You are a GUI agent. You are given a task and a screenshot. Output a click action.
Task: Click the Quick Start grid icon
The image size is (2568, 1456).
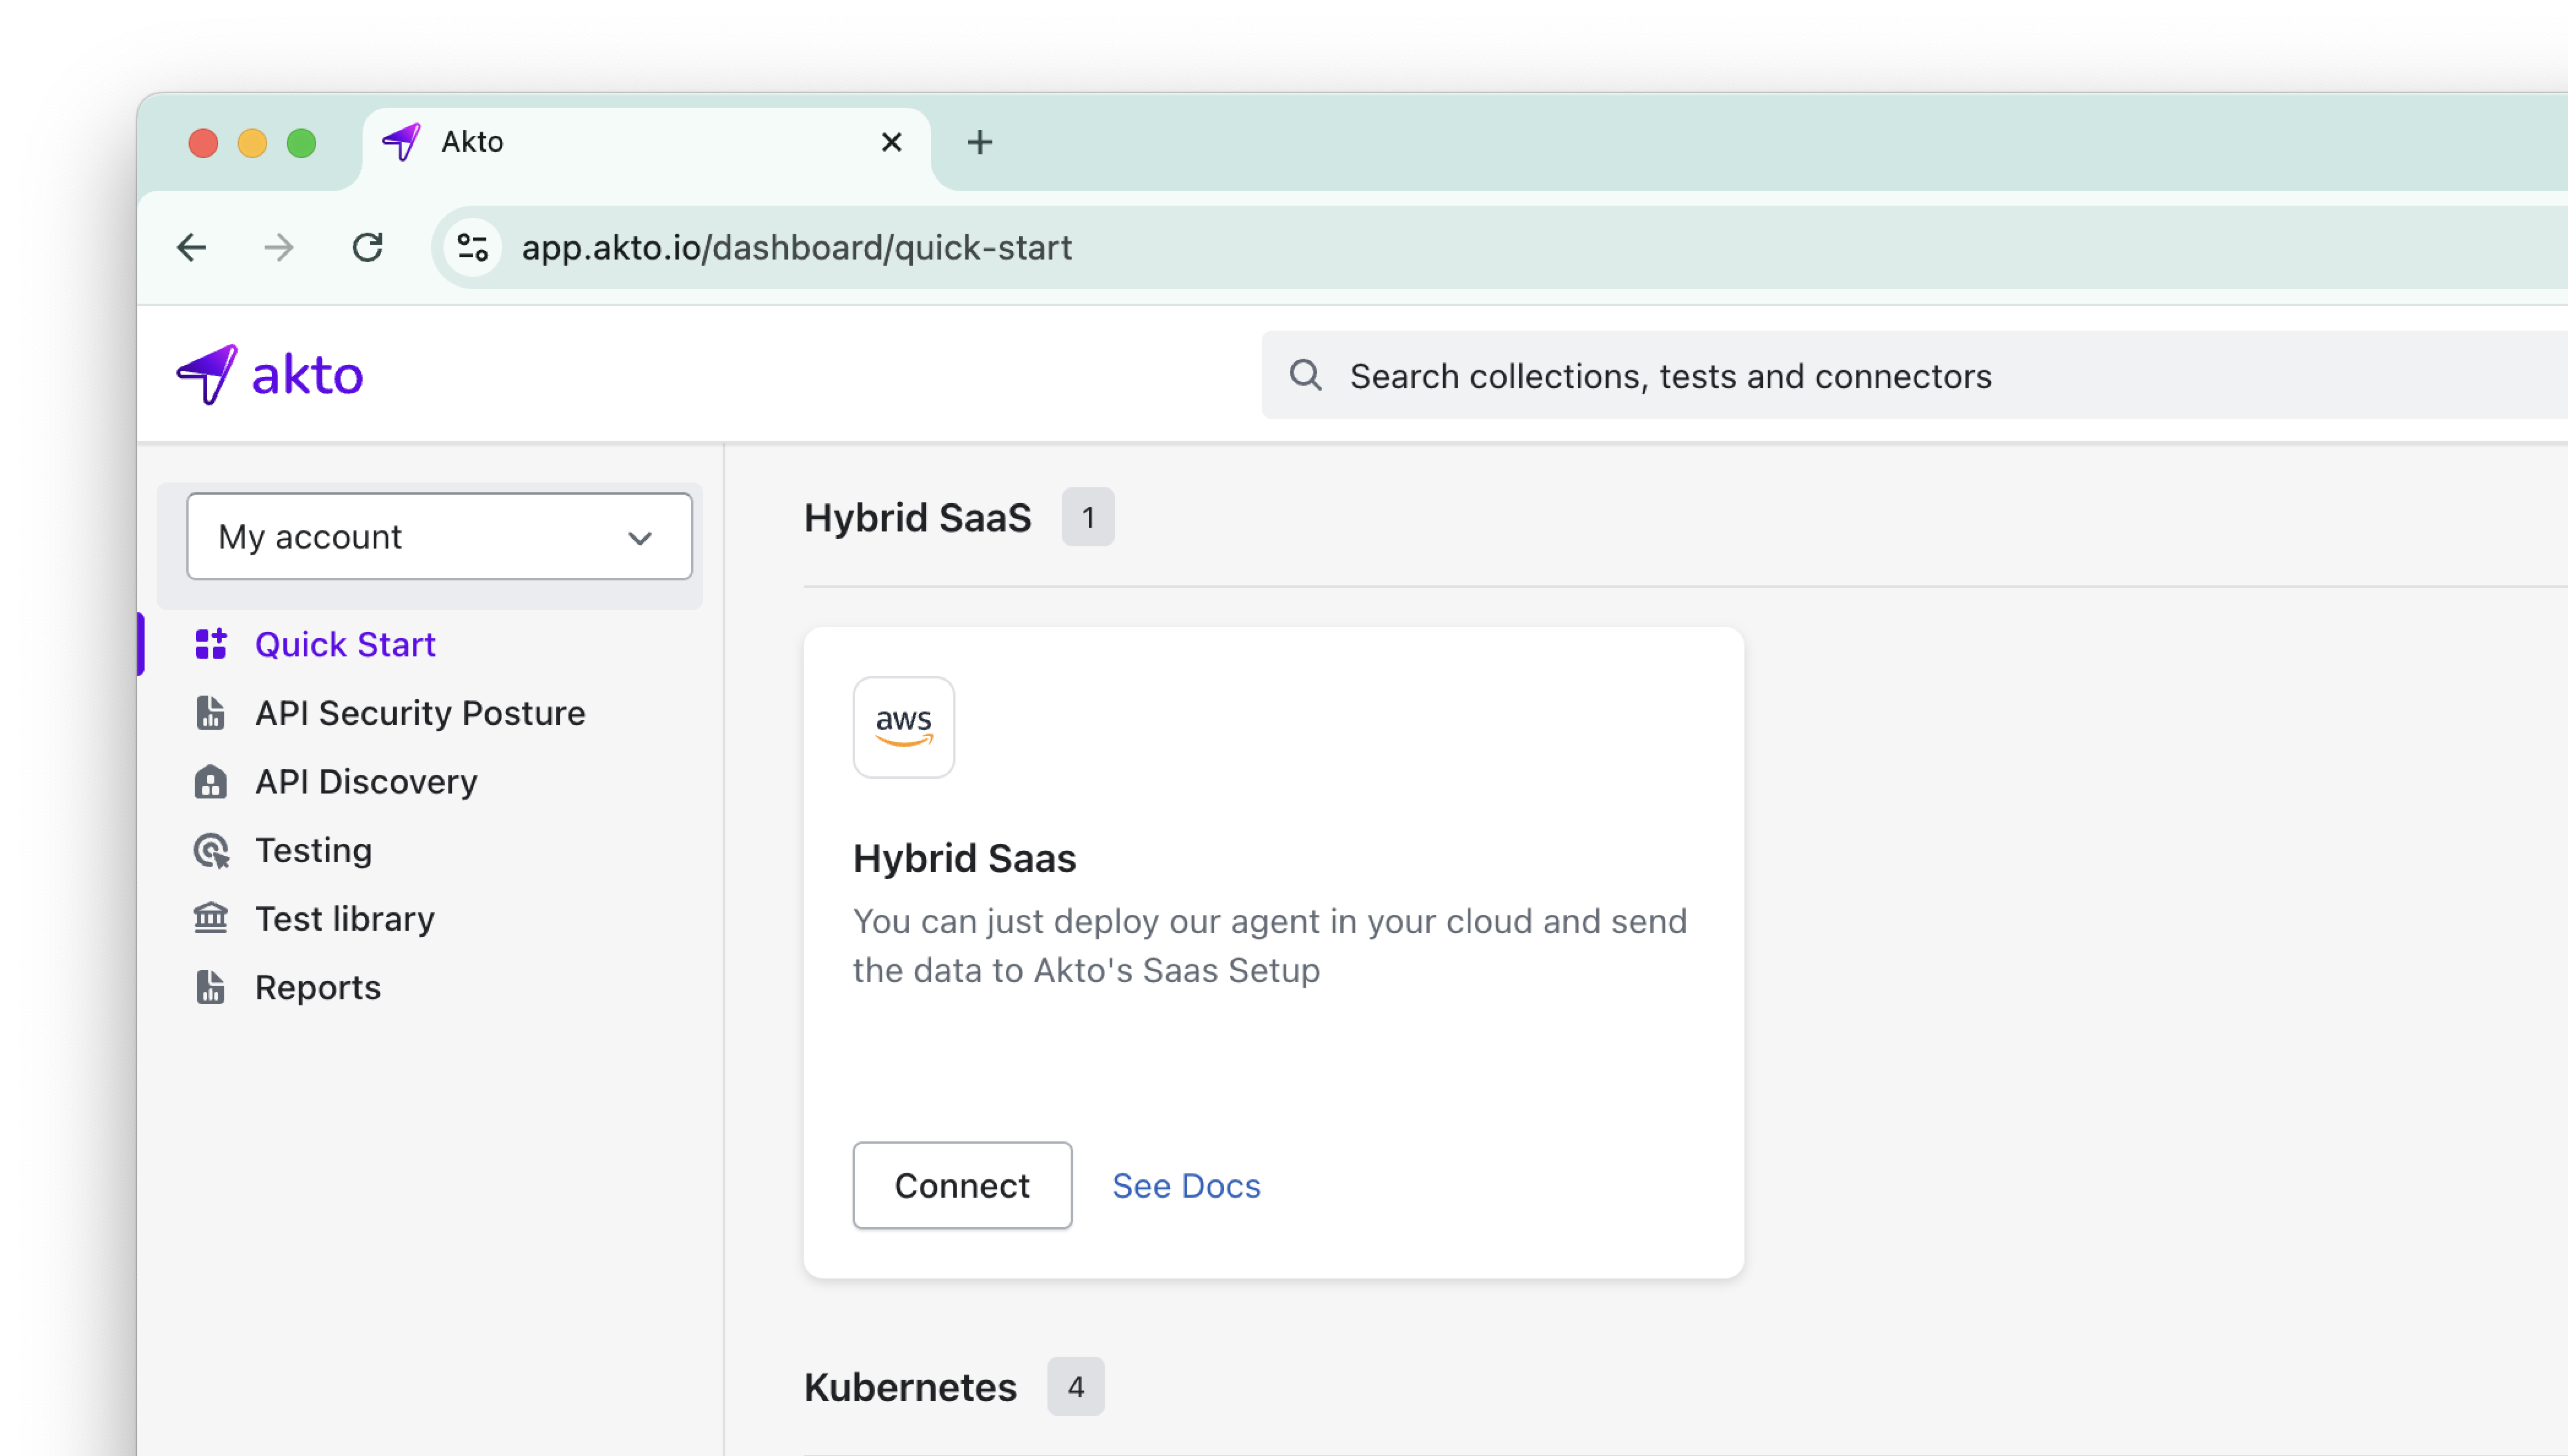(210, 644)
